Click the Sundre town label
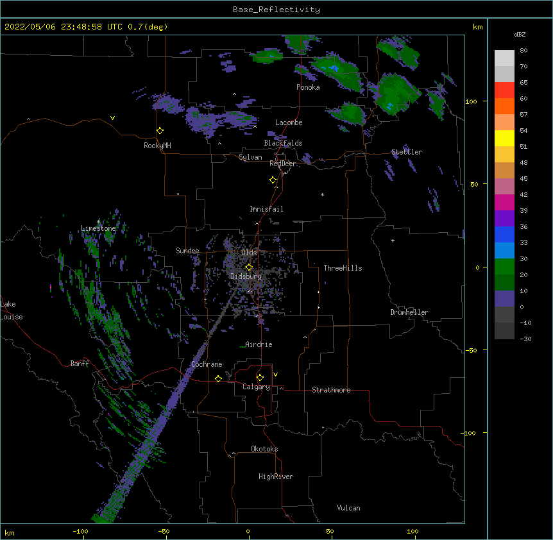This screenshot has width=553, height=540. pos(187,251)
